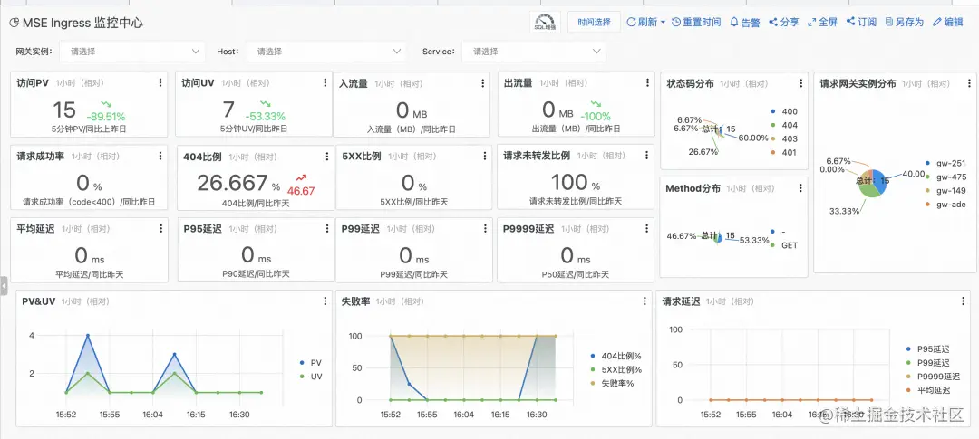Open the 访问UV card more menu
979x439 pixels.
[325, 83]
